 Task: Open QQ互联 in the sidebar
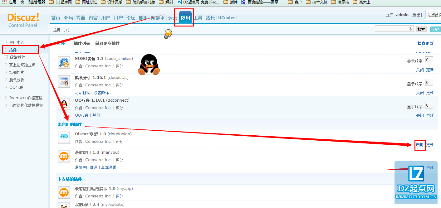(16, 87)
